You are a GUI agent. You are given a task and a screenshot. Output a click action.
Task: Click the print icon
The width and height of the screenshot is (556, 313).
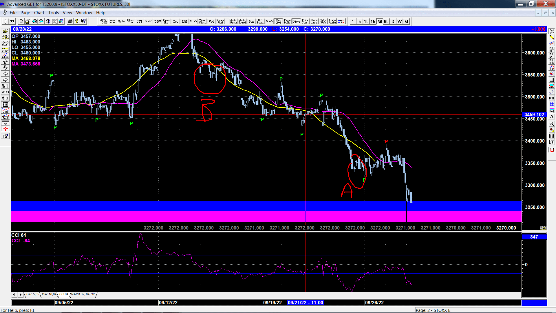click(x=70, y=21)
